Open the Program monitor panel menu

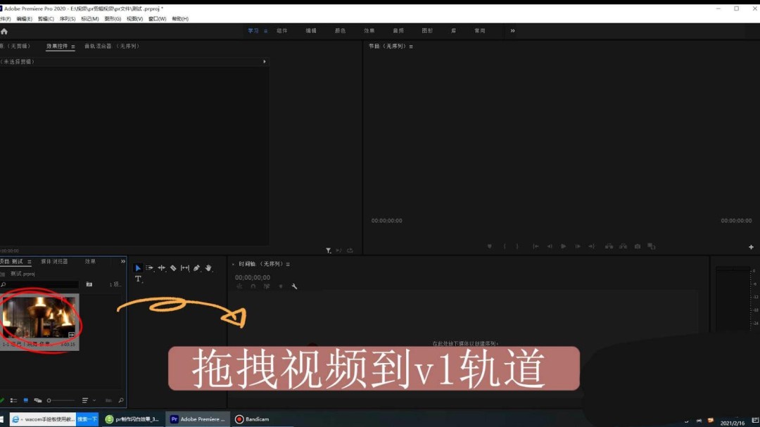click(411, 46)
